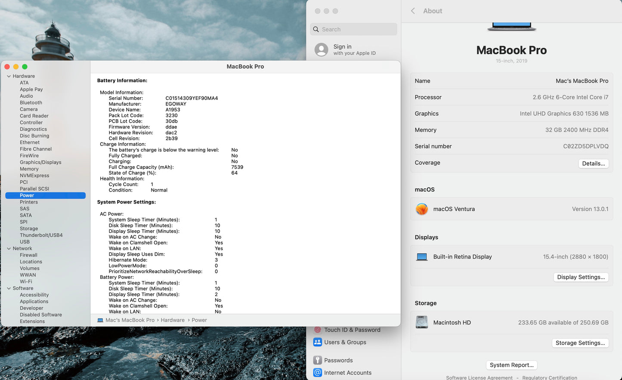Go back using the About chevron
This screenshot has width=622, height=380.
[x=413, y=11]
